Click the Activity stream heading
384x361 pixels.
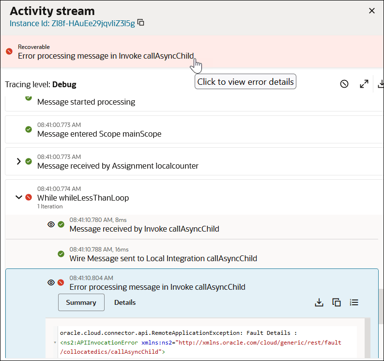click(x=52, y=11)
